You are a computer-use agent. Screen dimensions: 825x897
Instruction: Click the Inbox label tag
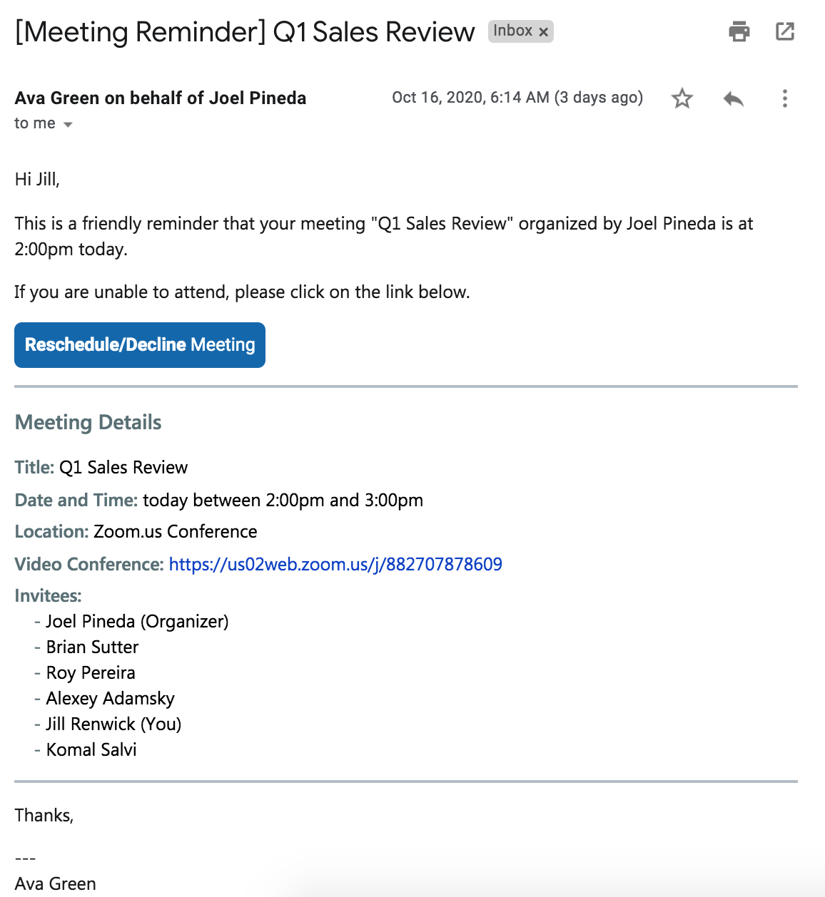click(512, 31)
